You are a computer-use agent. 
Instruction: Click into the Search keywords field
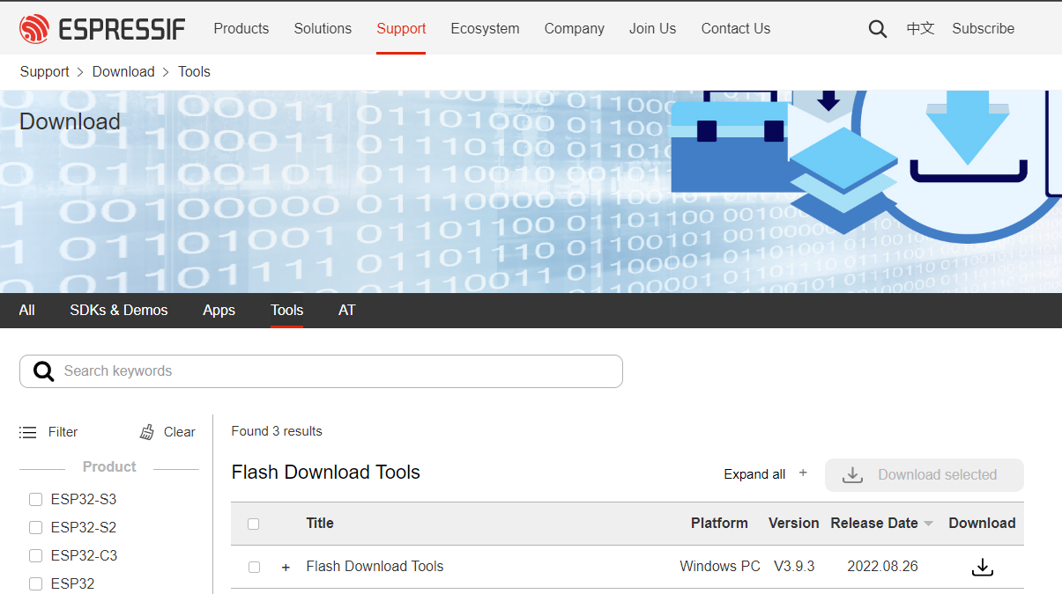tap(264, 370)
